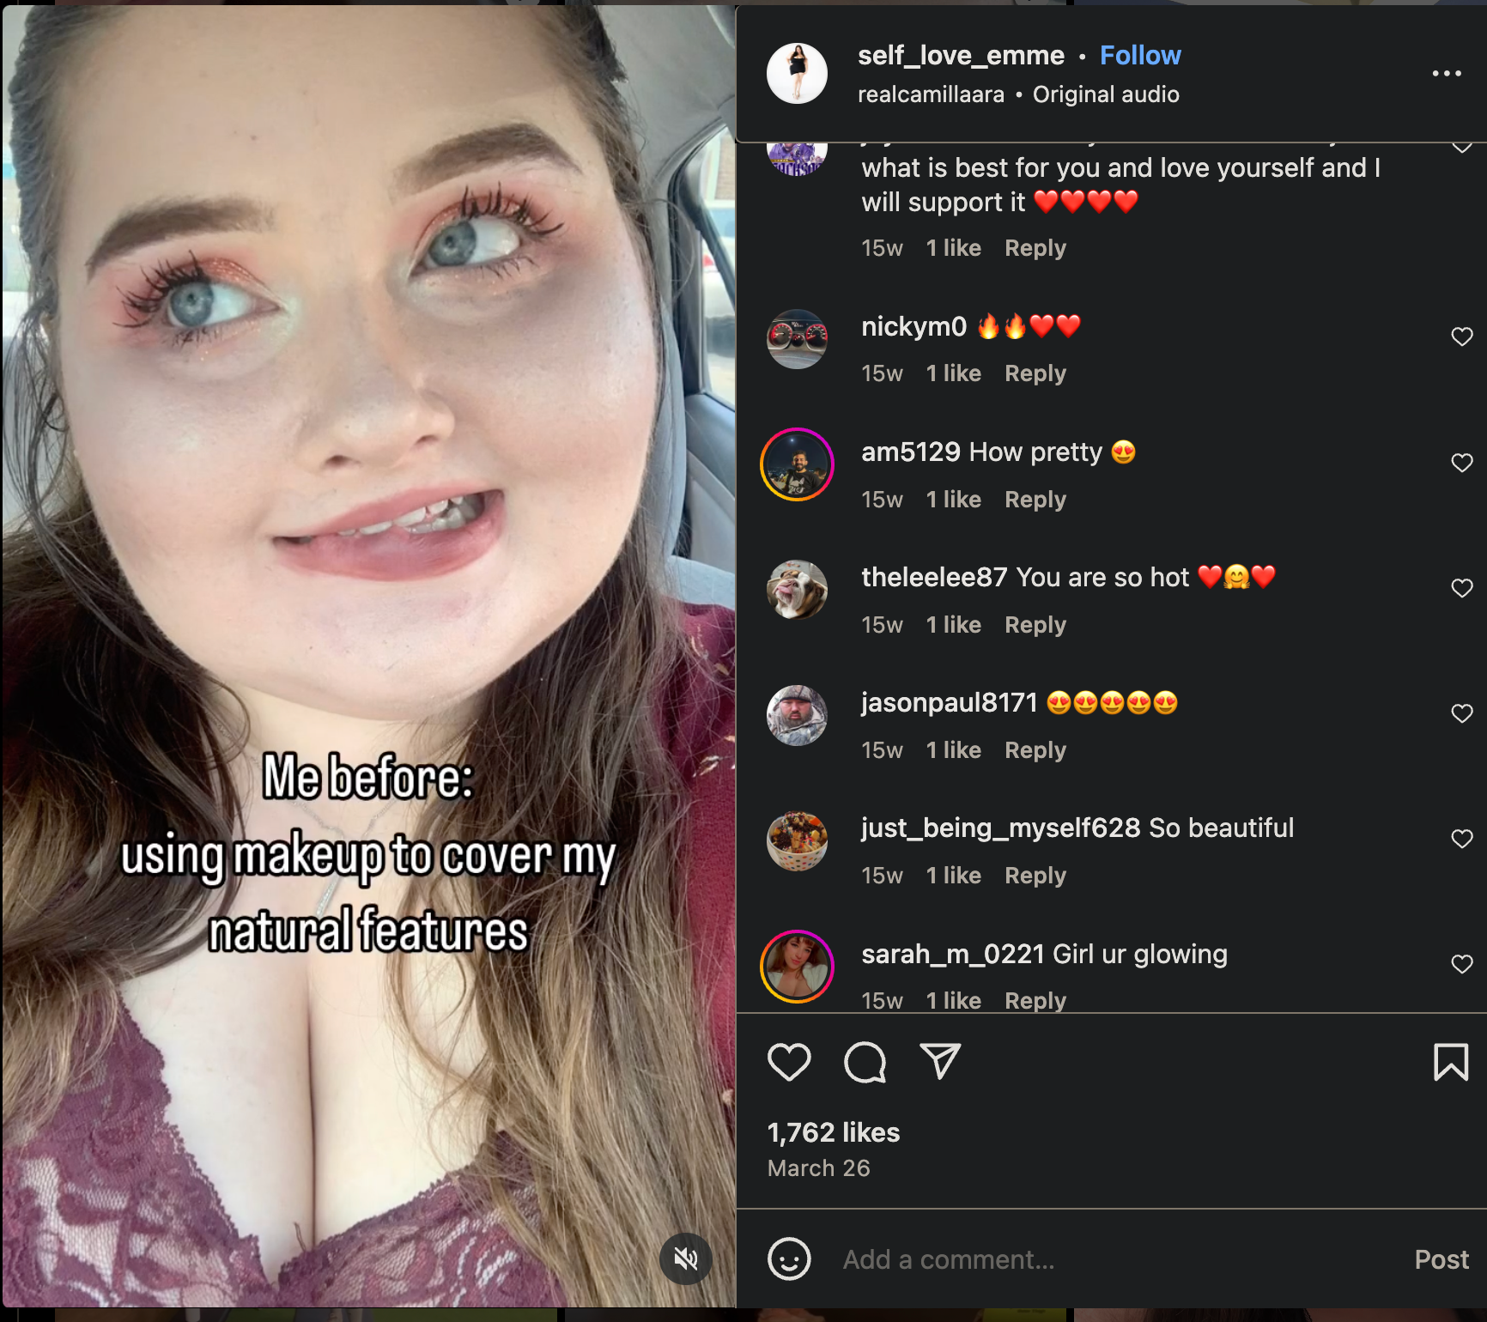Follow self_love_emme
The width and height of the screenshot is (1487, 1322).
pos(1140,55)
